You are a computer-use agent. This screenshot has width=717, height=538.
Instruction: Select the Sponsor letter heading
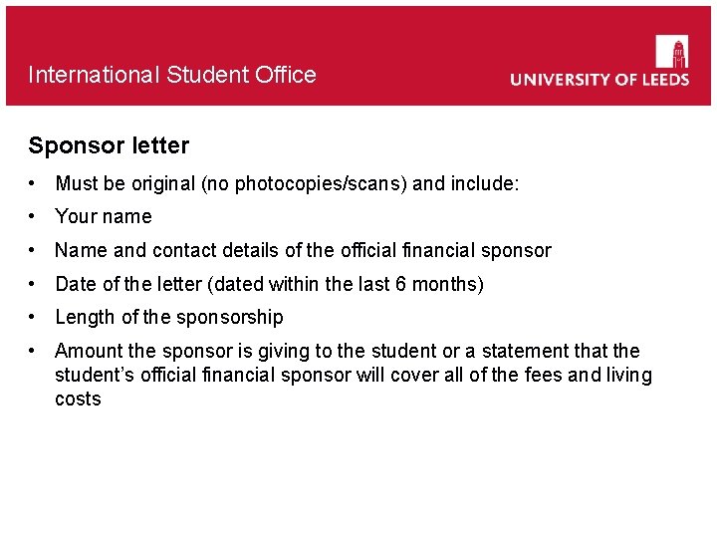[109, 145]
